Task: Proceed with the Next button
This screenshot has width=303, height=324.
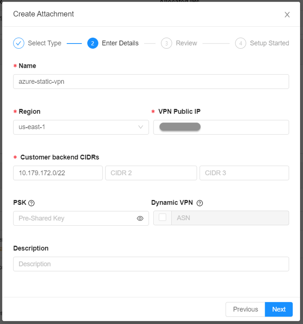Action: click(278, 309)
